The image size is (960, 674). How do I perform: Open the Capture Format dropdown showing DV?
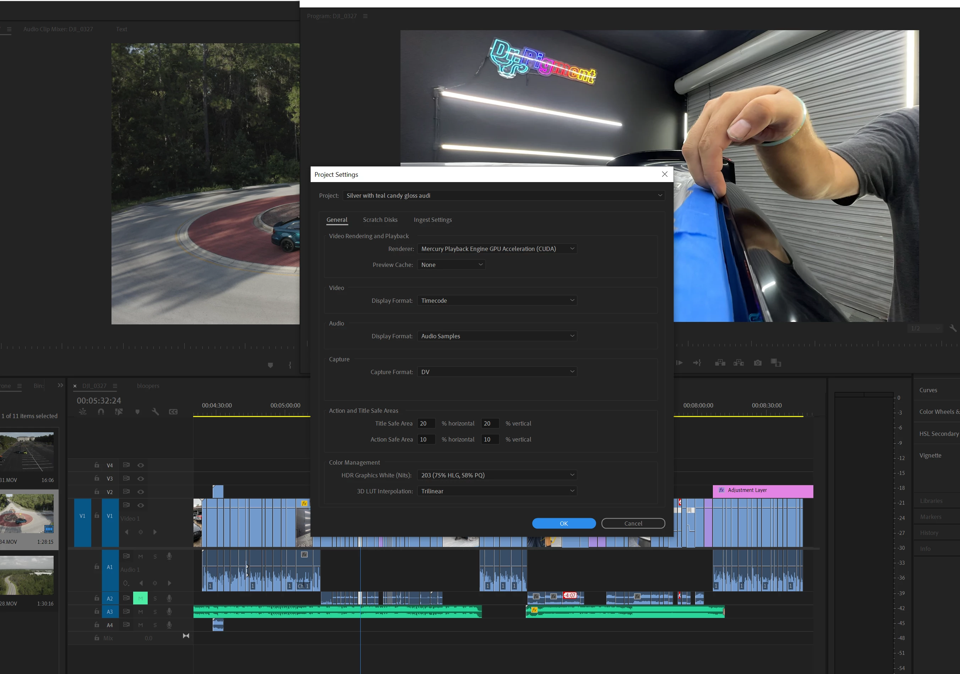point(497,372)
